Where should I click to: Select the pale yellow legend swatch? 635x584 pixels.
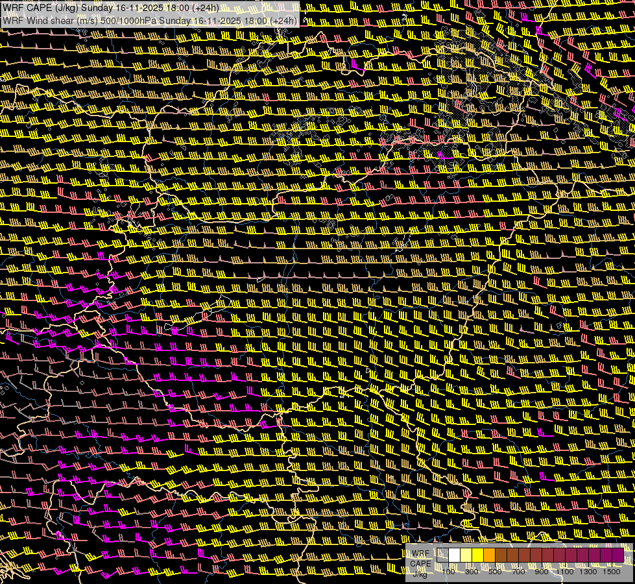[466, 555]
